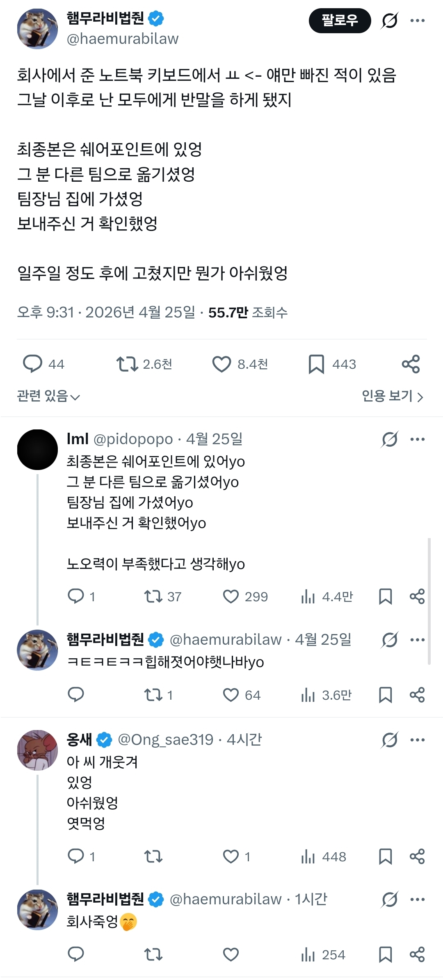
Task: Repost the reply by lml with 37 reposts
Action: 153,596
